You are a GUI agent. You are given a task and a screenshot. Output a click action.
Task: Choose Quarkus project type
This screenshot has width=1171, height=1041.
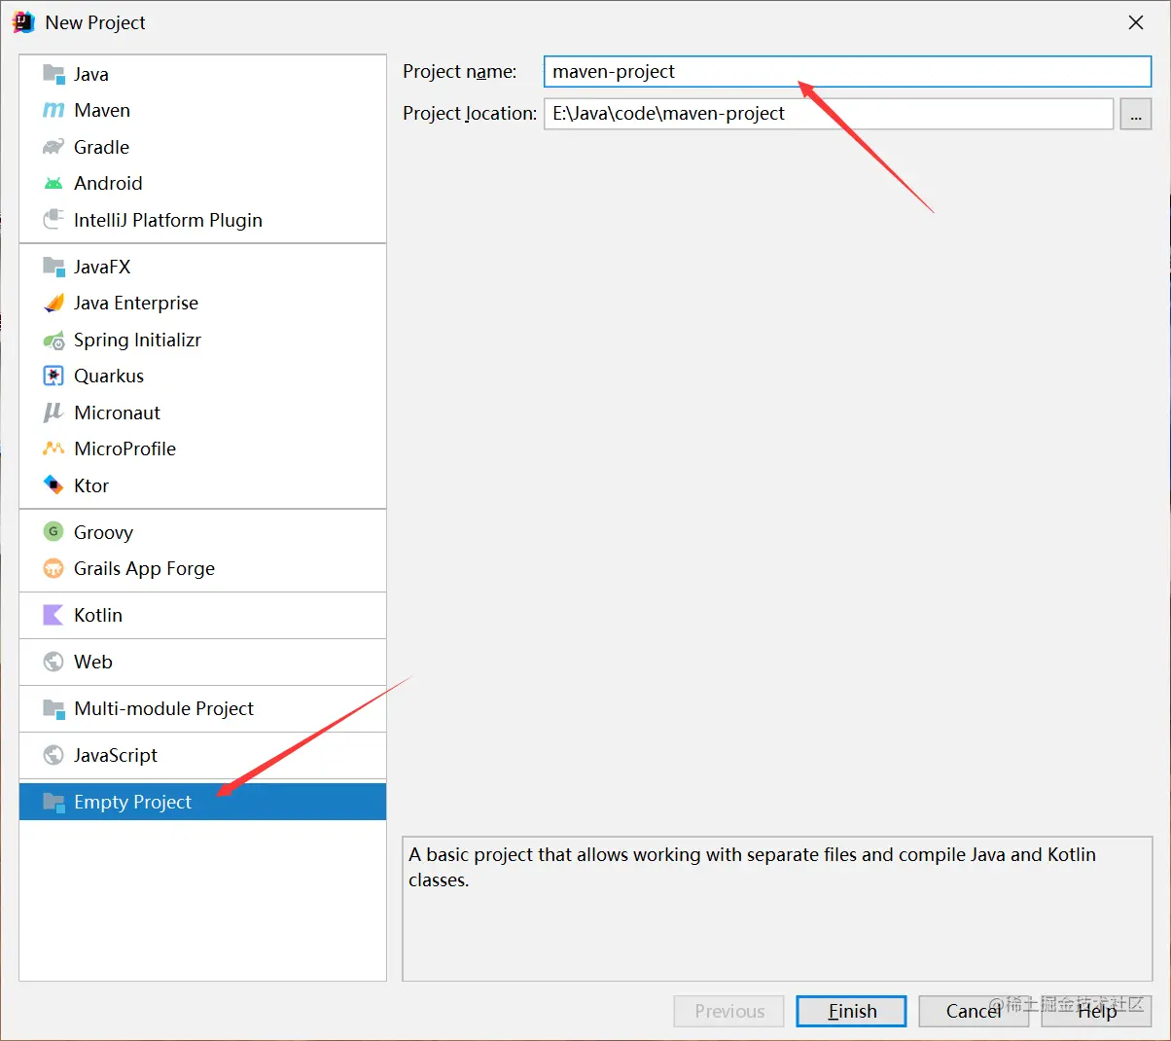[109, 376]
